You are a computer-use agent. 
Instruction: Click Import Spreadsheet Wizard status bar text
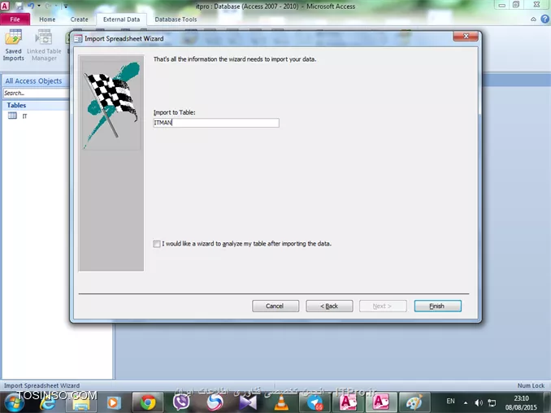(41, 385)
